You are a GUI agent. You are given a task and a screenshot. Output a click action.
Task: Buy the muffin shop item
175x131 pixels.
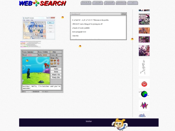(x=55, y=63)
